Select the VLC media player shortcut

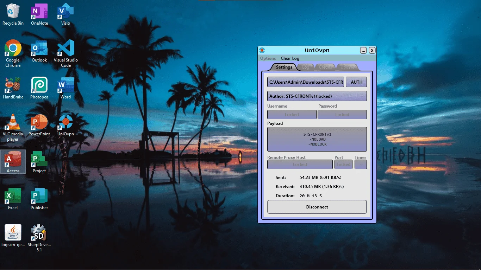[13, 128]
